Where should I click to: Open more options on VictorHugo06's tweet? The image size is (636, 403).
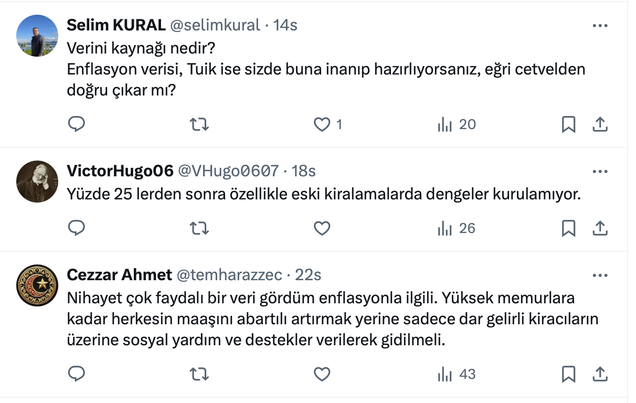coord(600,171)
